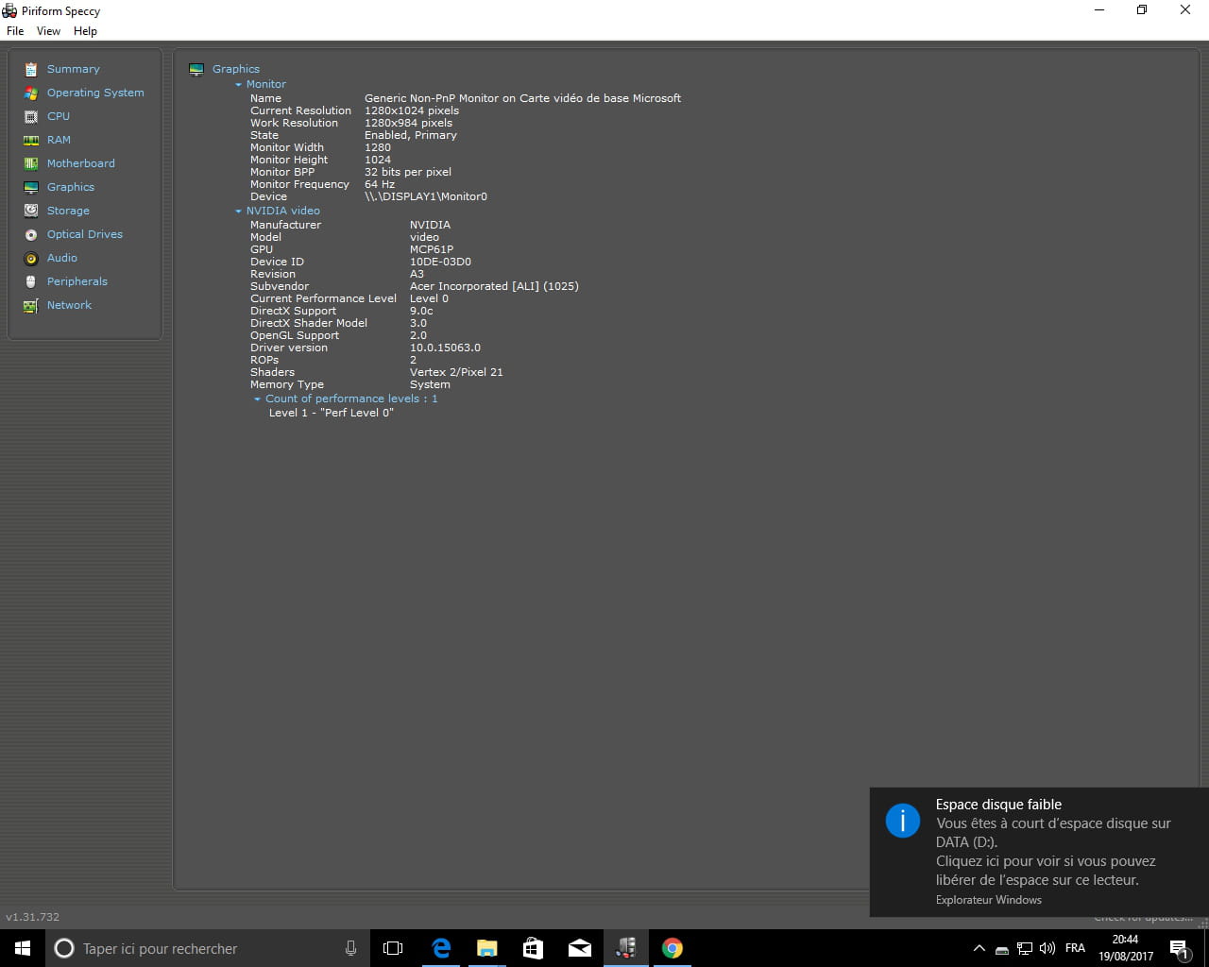This screenshot has width=1209, height=967.
Task: Select the RAM section label
Action: (x=59, y=140)
